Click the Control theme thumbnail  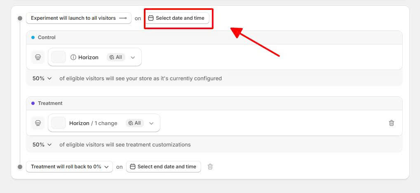tap(59, 57)
